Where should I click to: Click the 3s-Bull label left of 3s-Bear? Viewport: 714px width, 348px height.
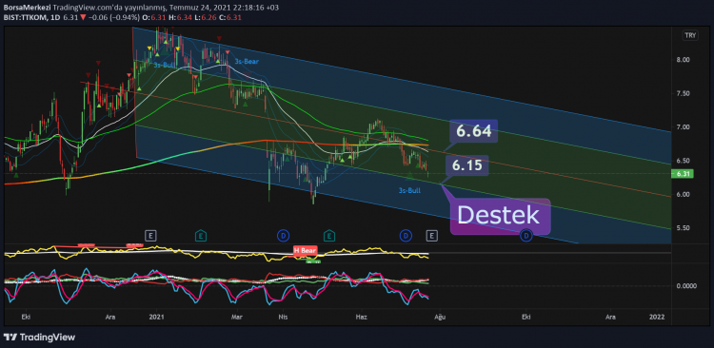coord(165,65)
